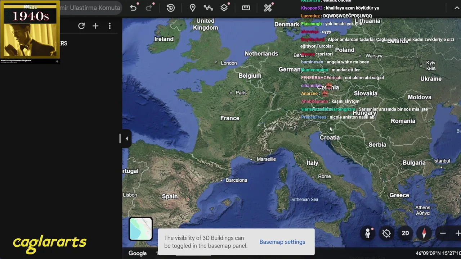Click the Slovakia label
The height and width of the screenshot is (259, 461).
[366, 94]
